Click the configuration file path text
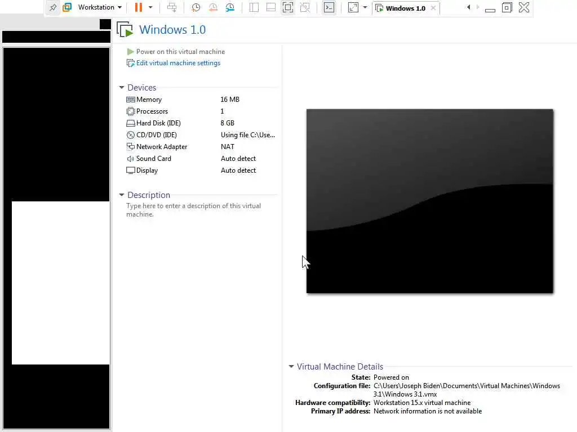This screenshot has width=577, height=432. click(467, 390)
